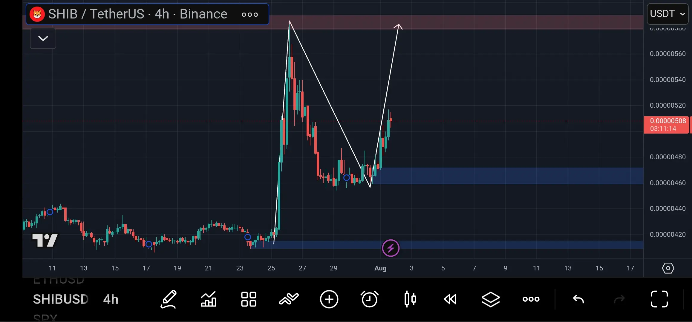The image size is (692, 322).
Task: Redo with the greyed forward arrow
Action: [x=619, y=299]
